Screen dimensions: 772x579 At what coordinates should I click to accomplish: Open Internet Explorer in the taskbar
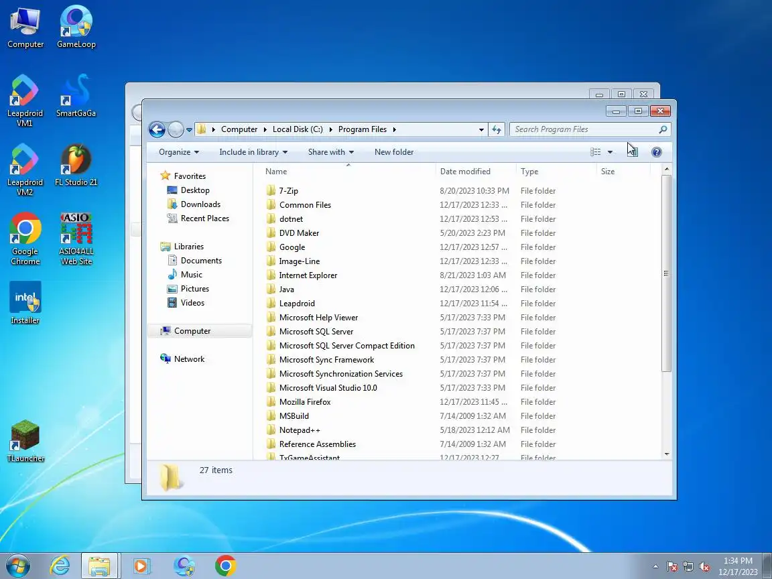coord(60,566)
